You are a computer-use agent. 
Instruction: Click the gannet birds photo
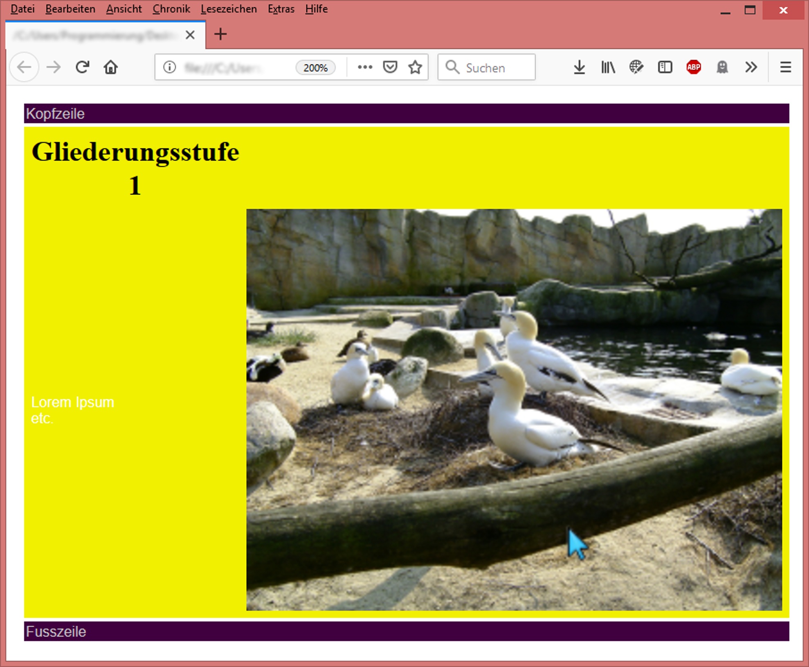[x=514, y=410]
